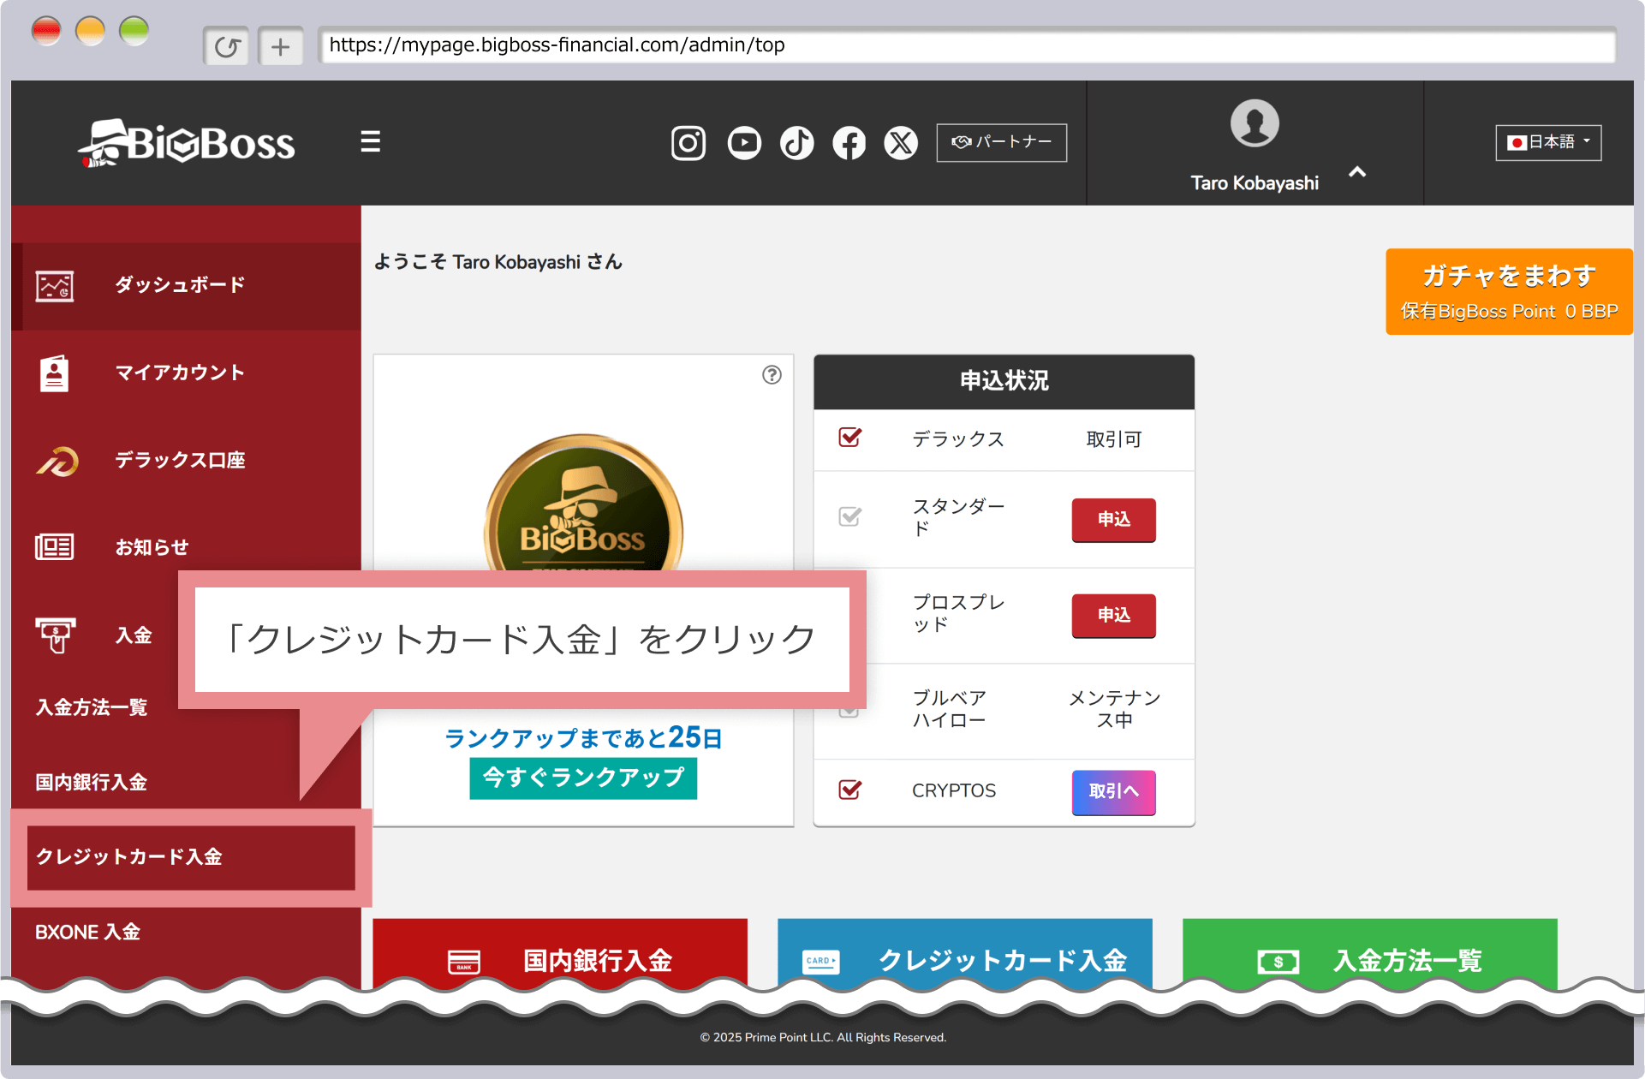Screen dimensions: 1645x1079
Task: Click the X (Twitter) icon
Action: (x=901, y=143)
